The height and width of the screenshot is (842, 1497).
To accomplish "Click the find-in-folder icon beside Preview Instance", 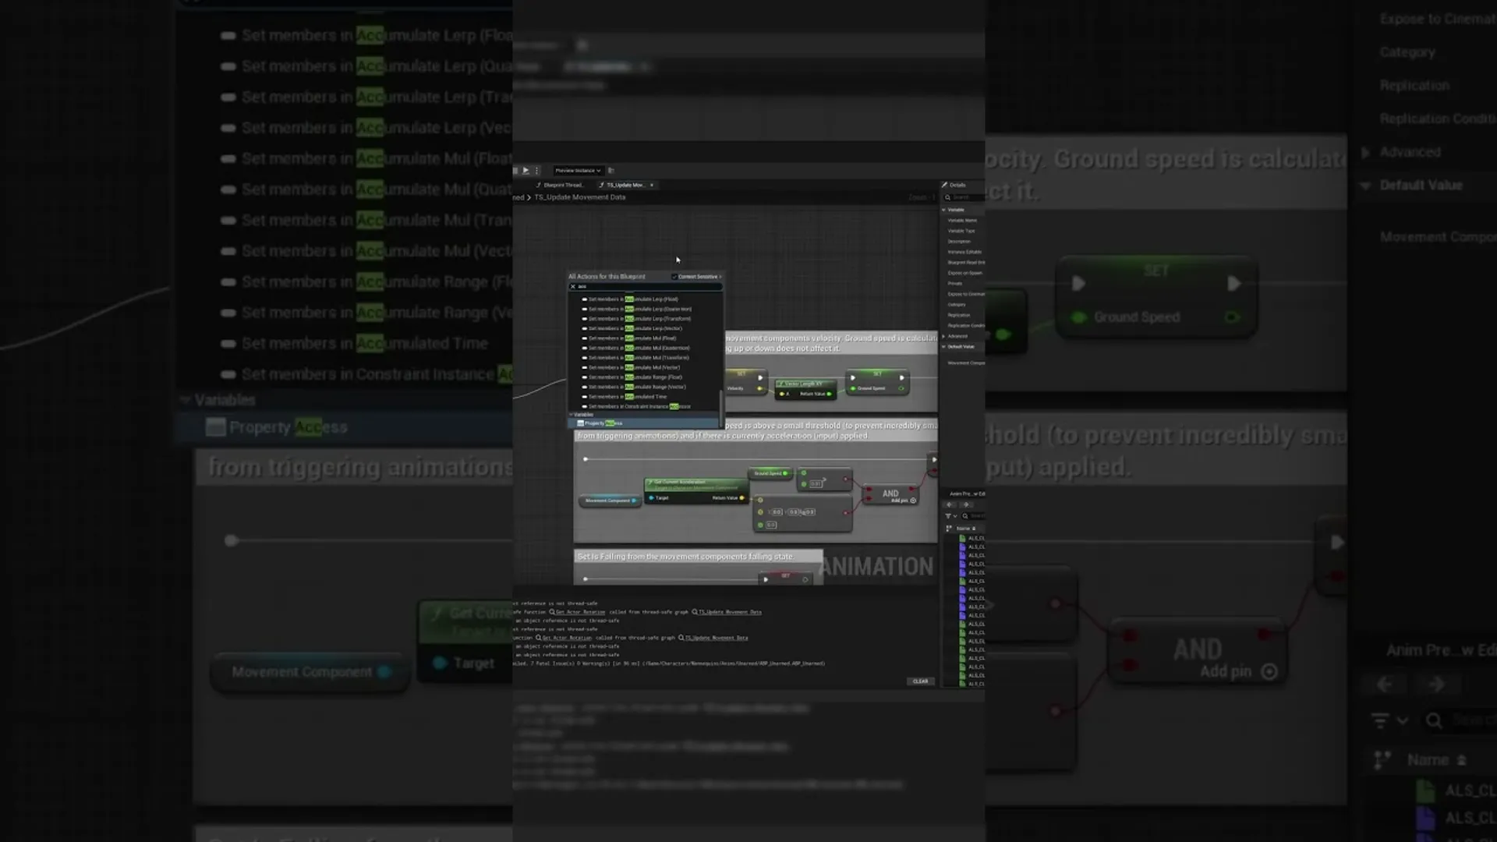I will pyautogui.click(x=611, y=170).
